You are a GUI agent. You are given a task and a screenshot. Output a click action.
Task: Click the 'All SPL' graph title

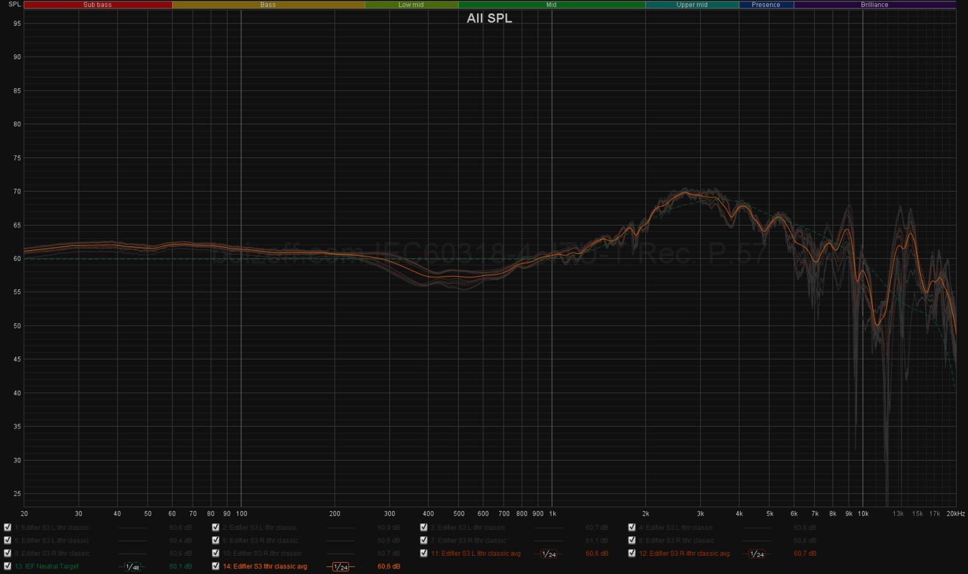point(490,18)
